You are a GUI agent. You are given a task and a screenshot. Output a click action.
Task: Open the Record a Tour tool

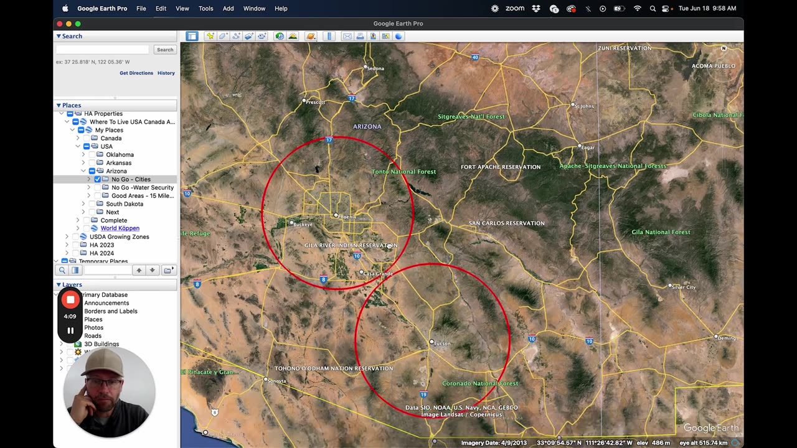(x=262, y=36)
